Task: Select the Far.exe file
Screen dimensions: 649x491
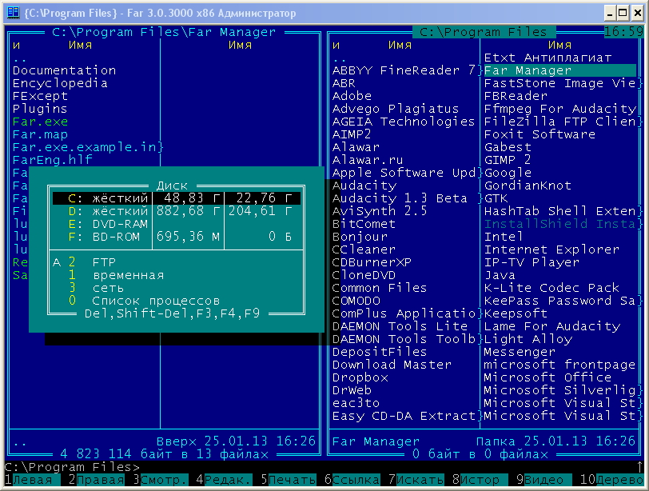Action: click(40, 122)
